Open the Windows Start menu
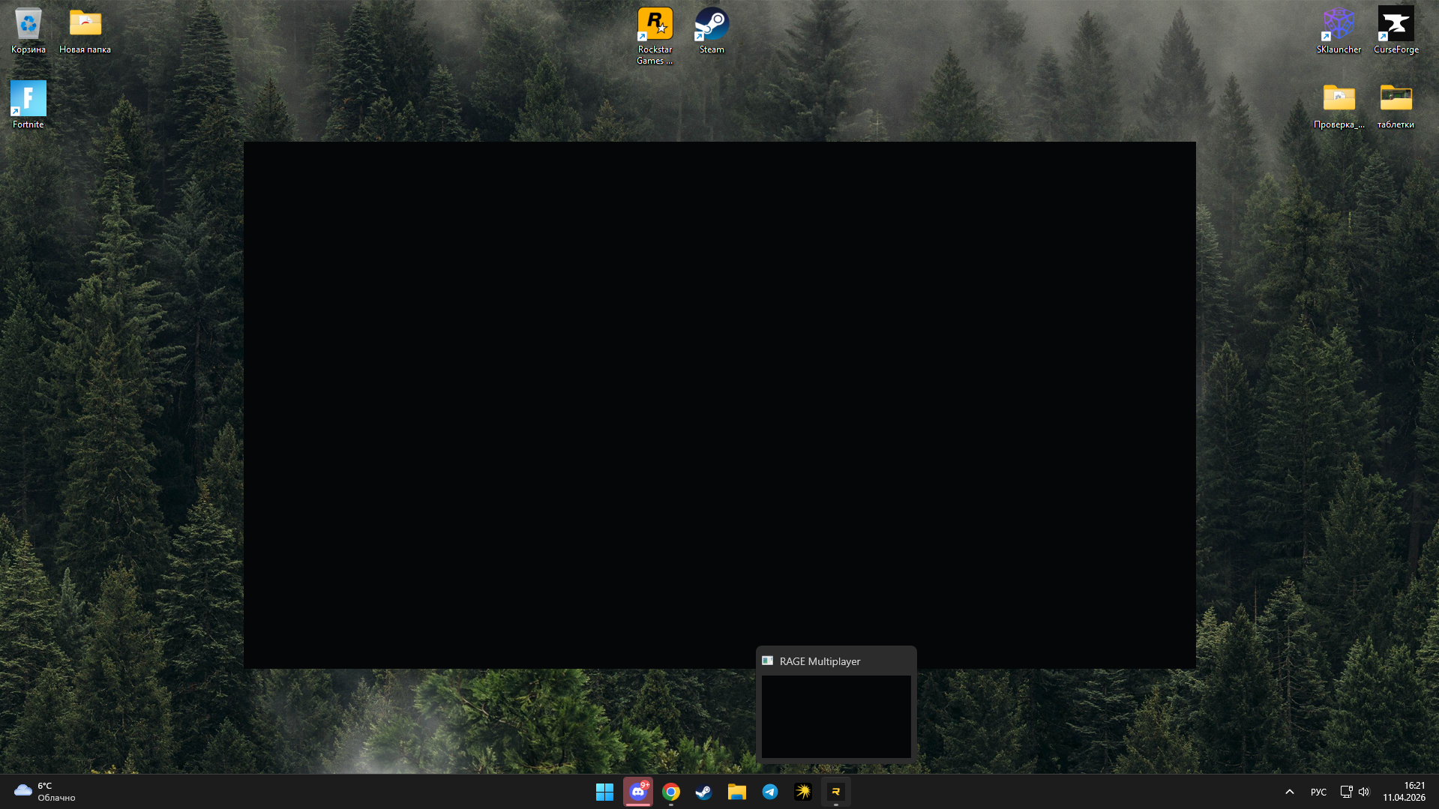The image size is (1439, 809). (x=604, y=792)
